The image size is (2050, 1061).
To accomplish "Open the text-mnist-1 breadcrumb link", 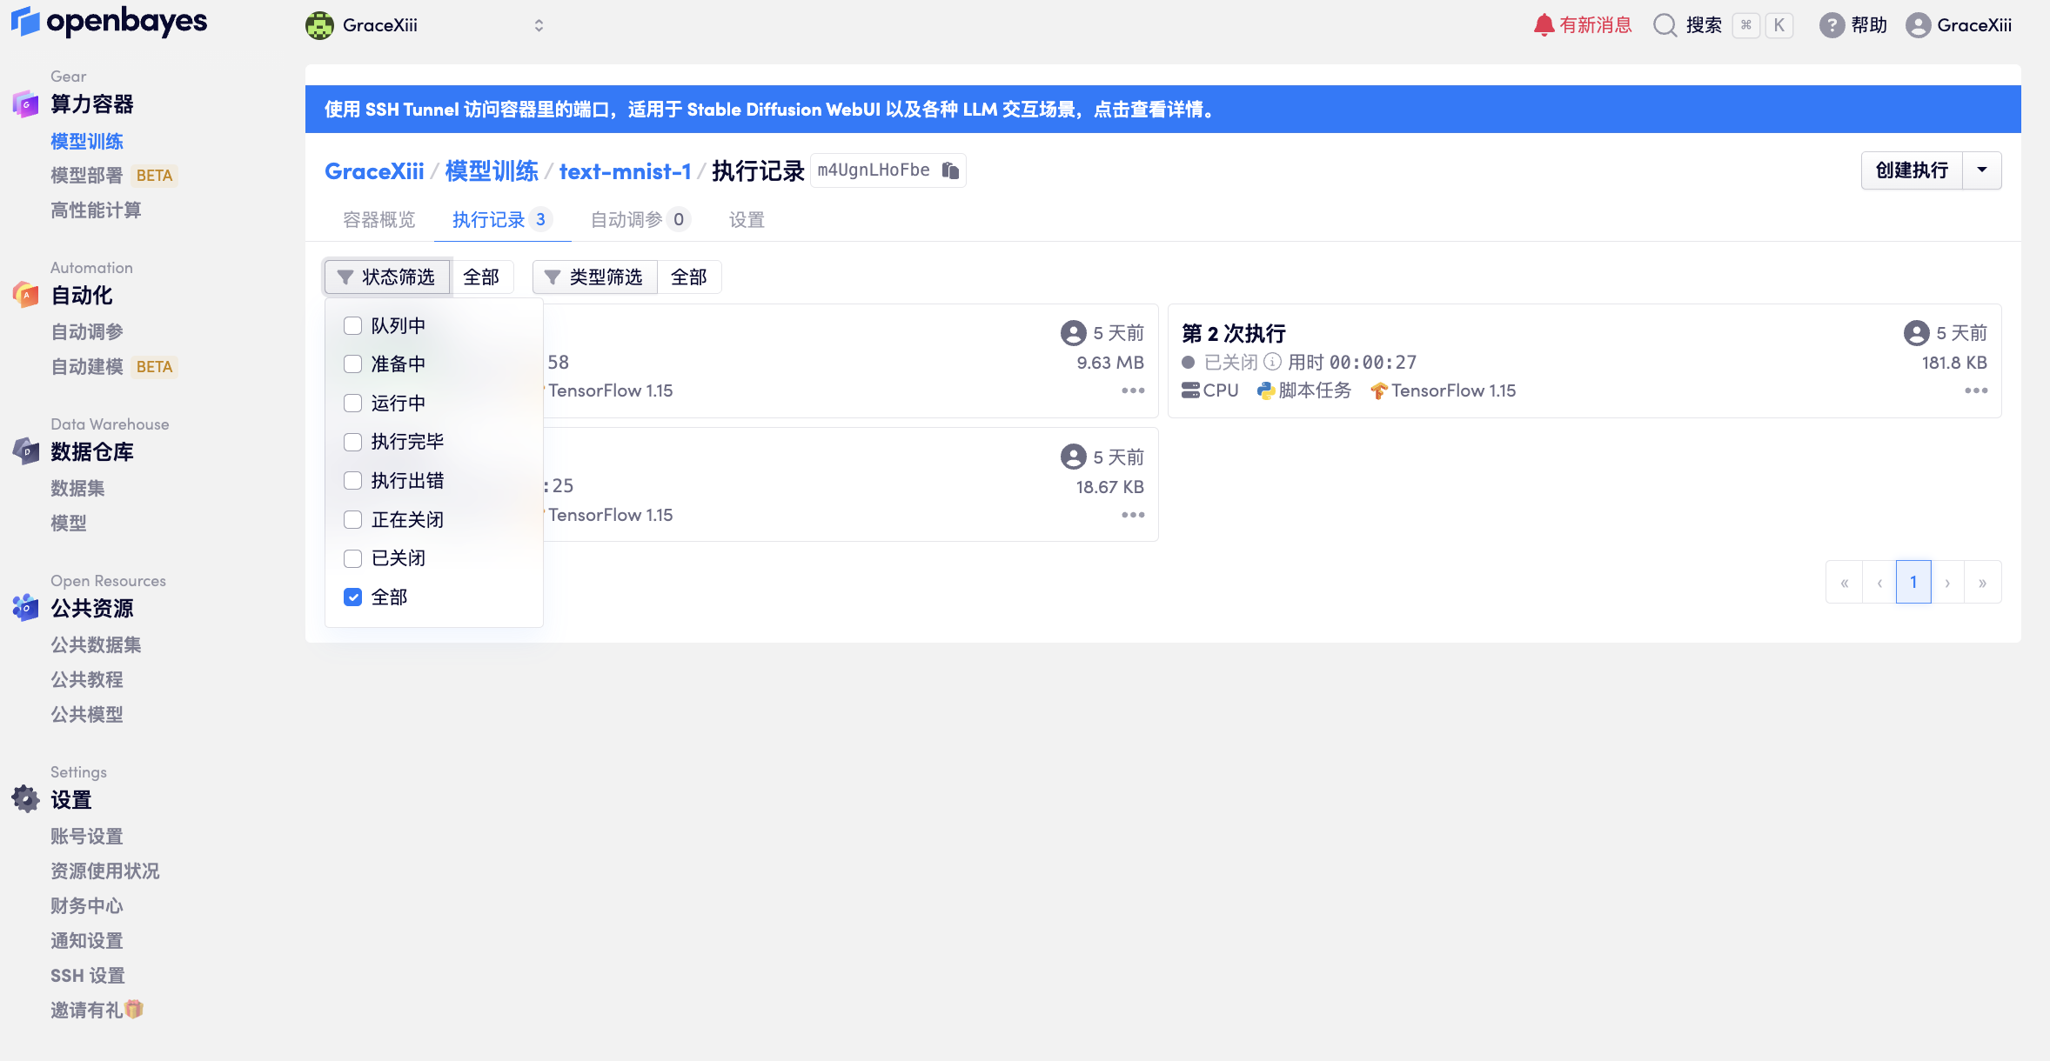I will click(626, 170).
